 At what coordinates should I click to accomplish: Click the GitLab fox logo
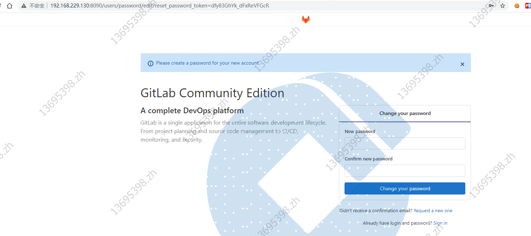[x=306, y=20]
